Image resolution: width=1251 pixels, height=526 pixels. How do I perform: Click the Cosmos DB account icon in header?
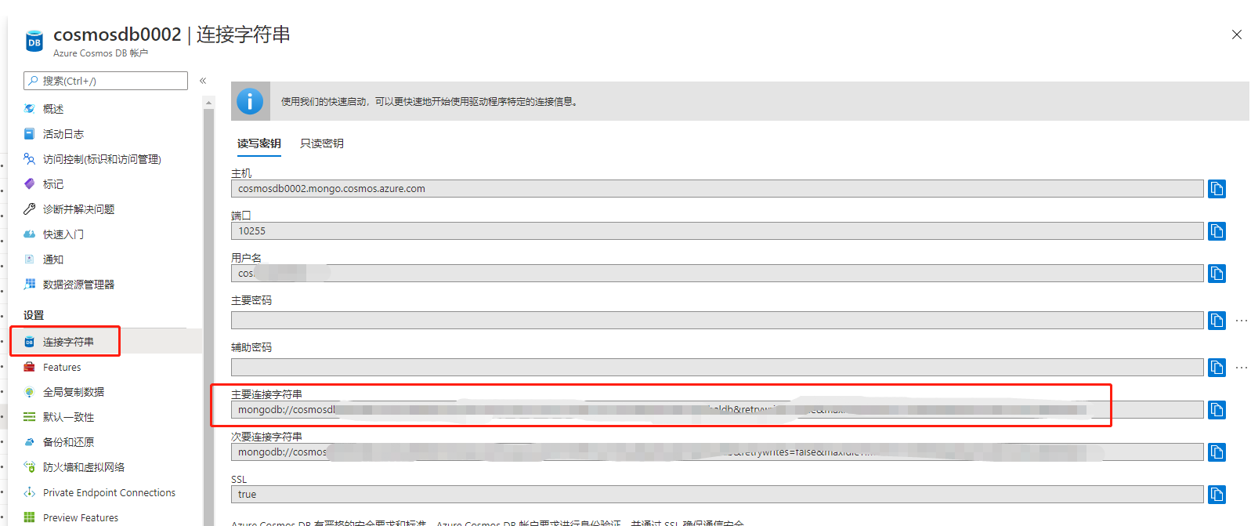click(34, 42)
